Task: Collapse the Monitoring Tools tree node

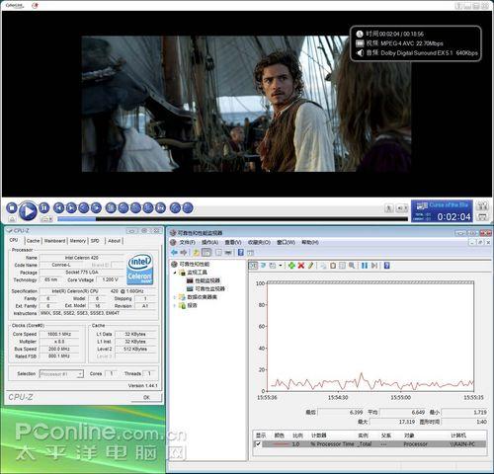Action: [x=175, y=273]
